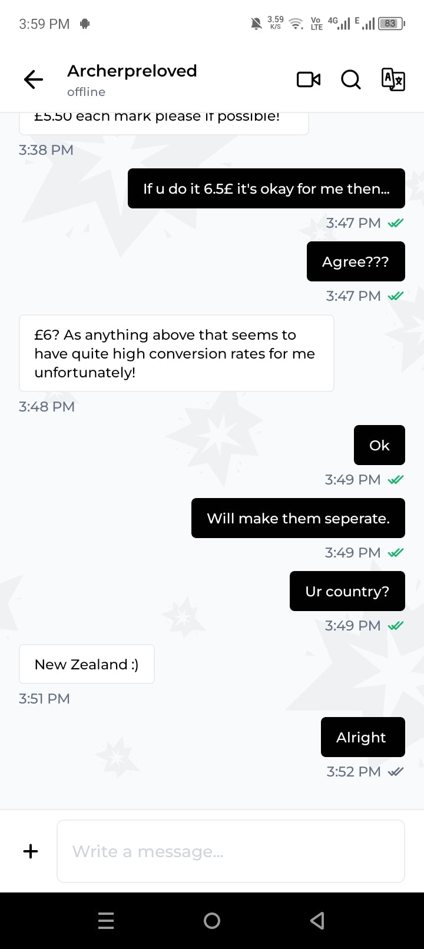Tap the 'If u do it 6.5£' message
424x949 pixels.
point(266,188)
